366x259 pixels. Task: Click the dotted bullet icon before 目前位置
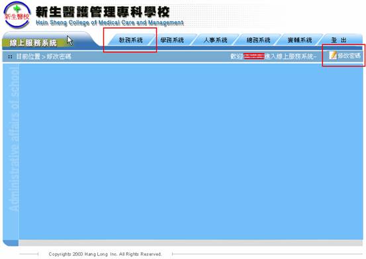[10, 57]
